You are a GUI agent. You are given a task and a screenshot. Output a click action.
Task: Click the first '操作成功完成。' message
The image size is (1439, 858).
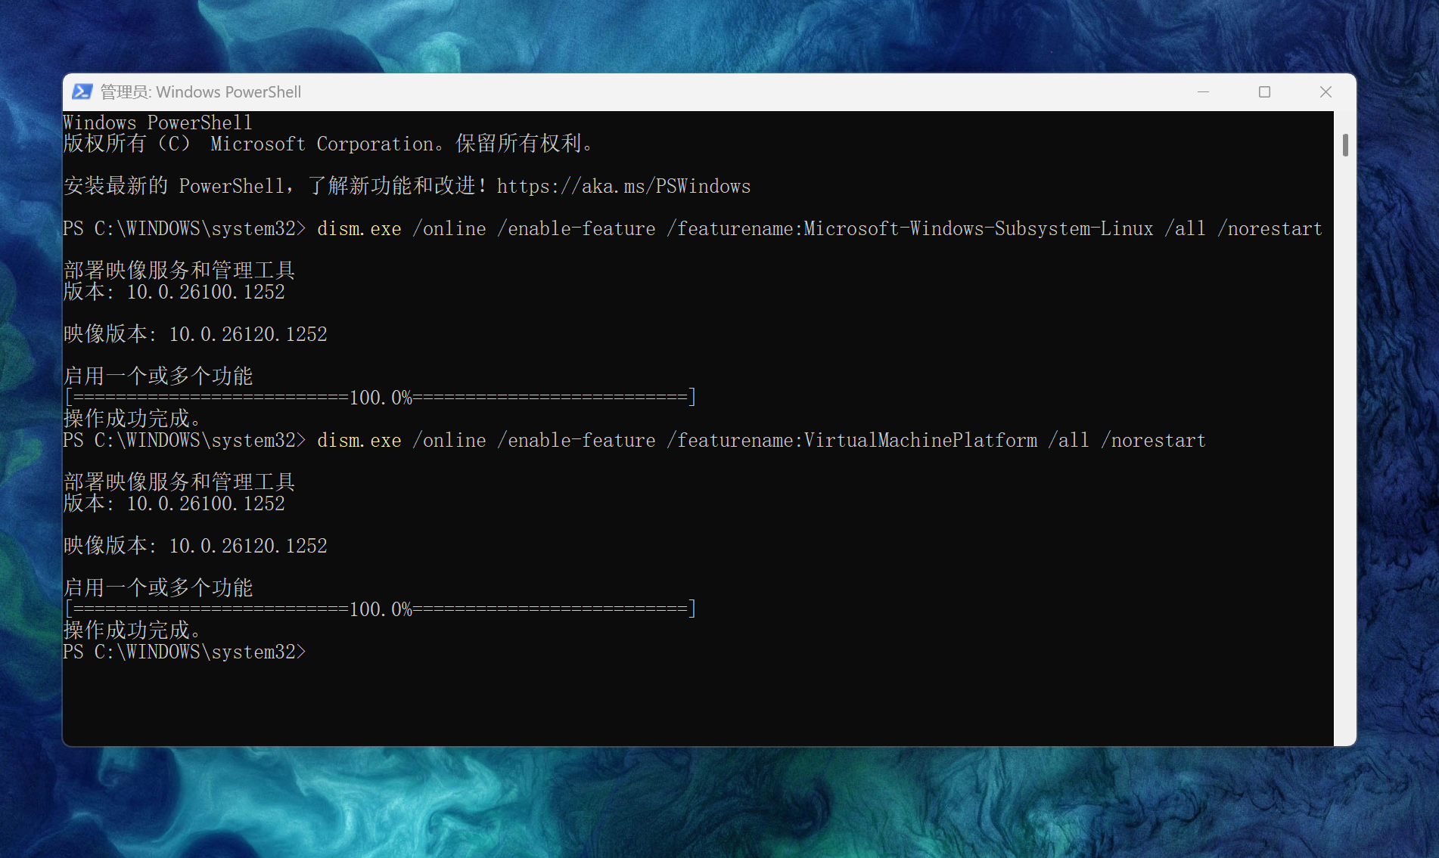click(x=132, y=419)
